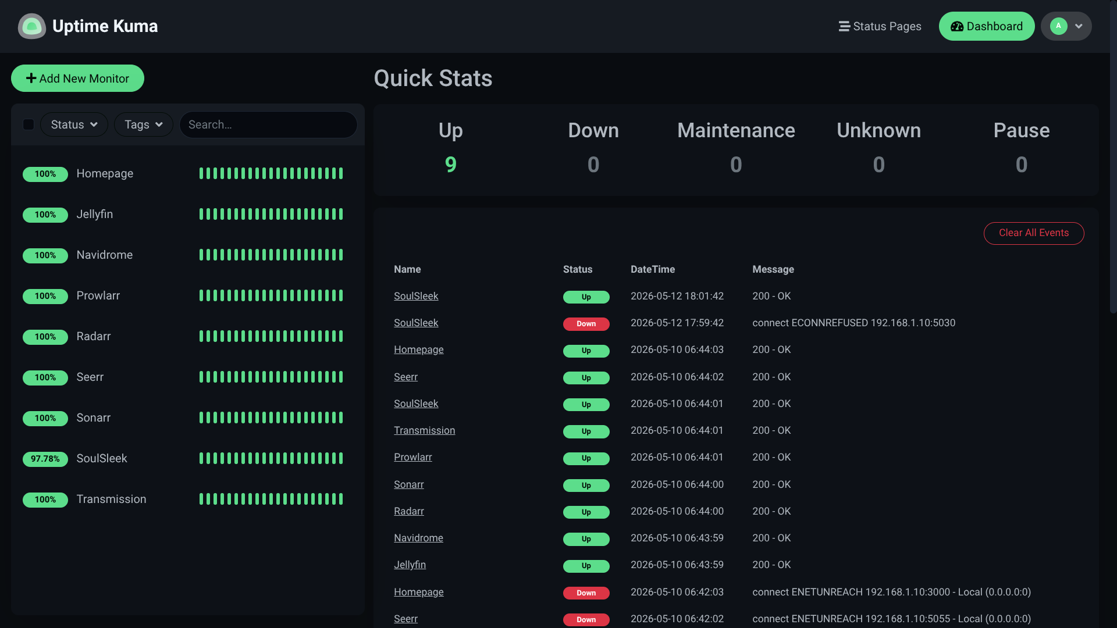Select the Jellyfin monitor in list
The image size is (1117, 628).
(x=187, y=214)
